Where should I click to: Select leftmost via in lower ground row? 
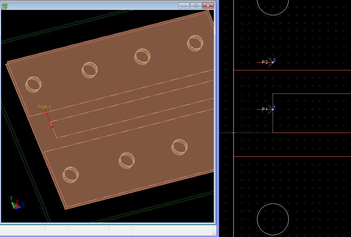(x=71, y=175)
